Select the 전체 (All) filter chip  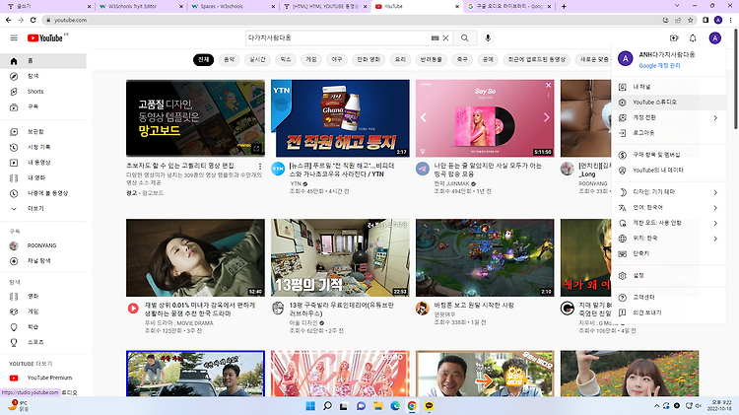(203, 59)
